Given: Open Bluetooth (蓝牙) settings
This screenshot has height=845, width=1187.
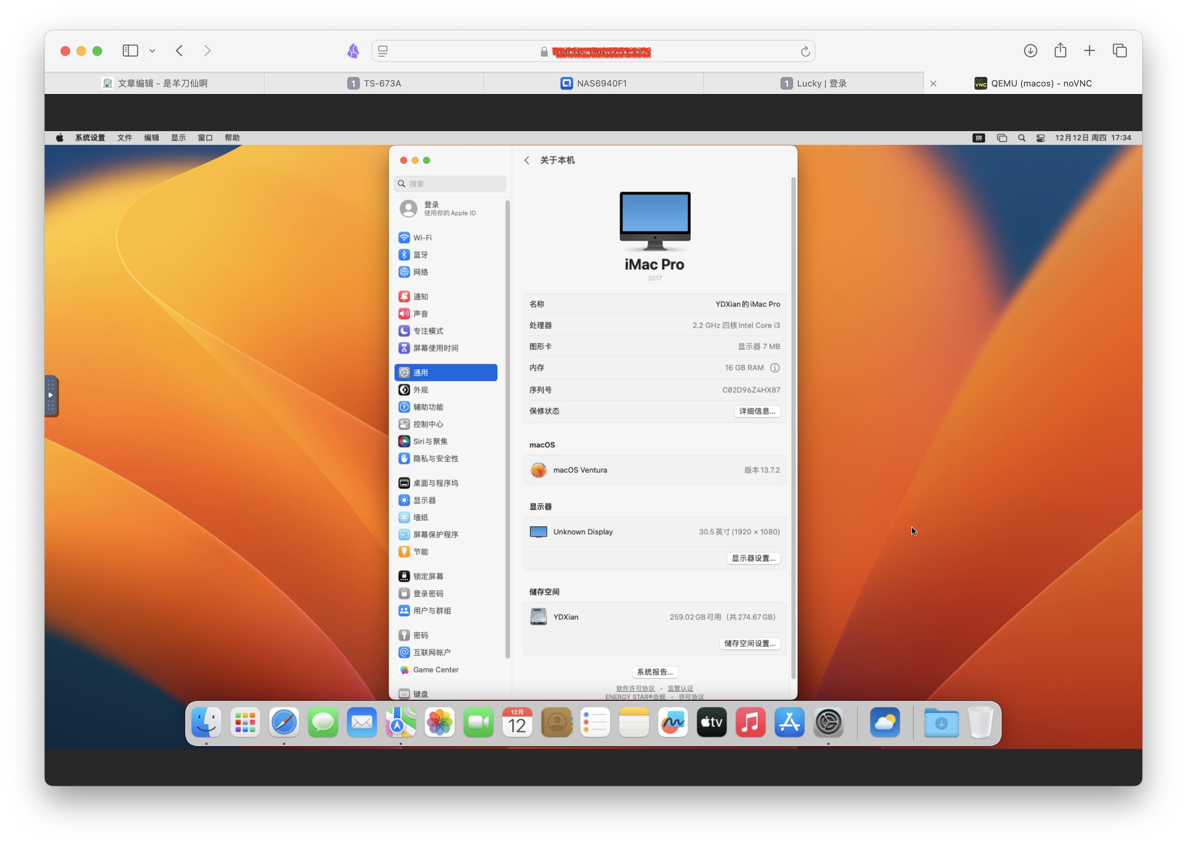Looking at the screenshot, I should pos(446,255).
